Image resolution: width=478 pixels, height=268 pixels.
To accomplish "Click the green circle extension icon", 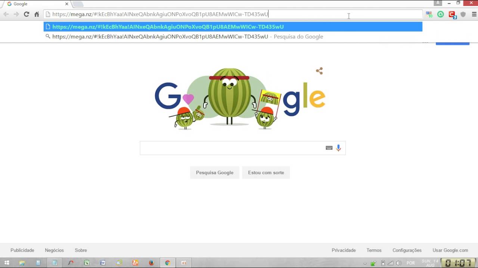I will click(x=441, y=15).
